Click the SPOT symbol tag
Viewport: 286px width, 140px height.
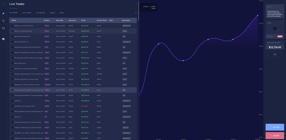(47, 37)
